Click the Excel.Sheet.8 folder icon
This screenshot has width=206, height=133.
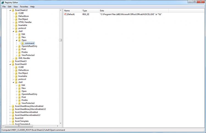pos(13,64)
